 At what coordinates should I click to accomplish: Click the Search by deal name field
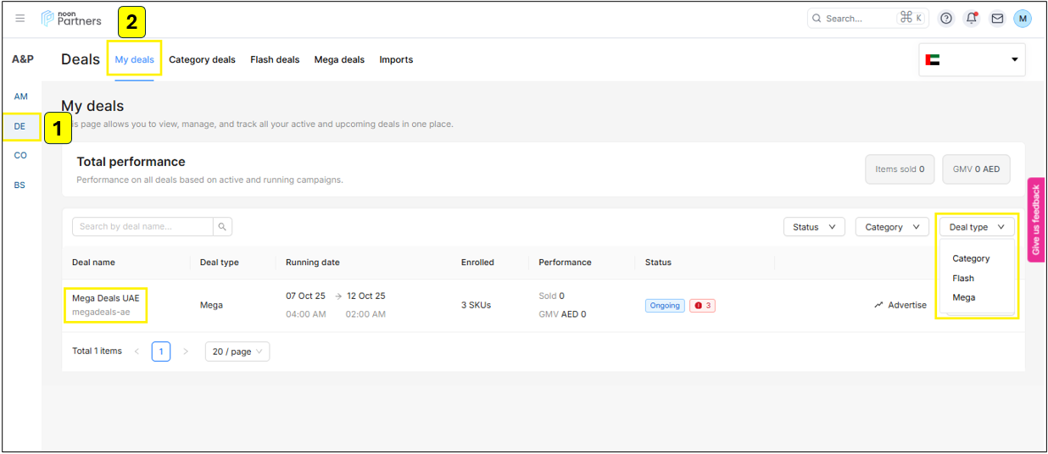tap(142, 227)
